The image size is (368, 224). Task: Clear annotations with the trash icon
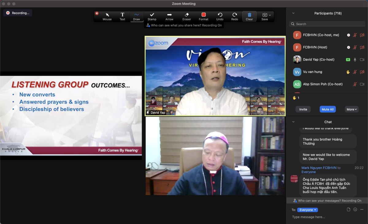tap(249, 16)
